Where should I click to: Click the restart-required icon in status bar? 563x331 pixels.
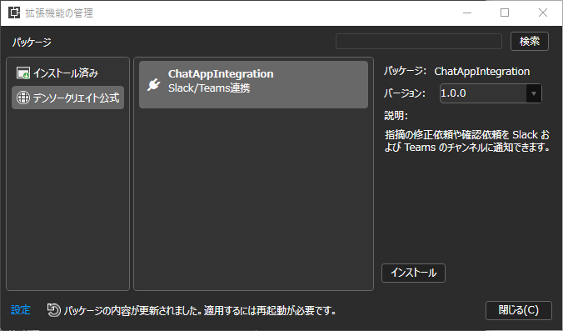54,310
